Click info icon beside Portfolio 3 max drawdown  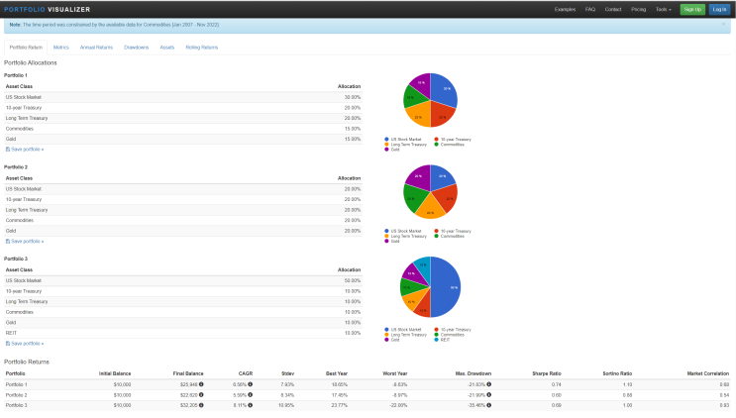[x=488, y=405]
